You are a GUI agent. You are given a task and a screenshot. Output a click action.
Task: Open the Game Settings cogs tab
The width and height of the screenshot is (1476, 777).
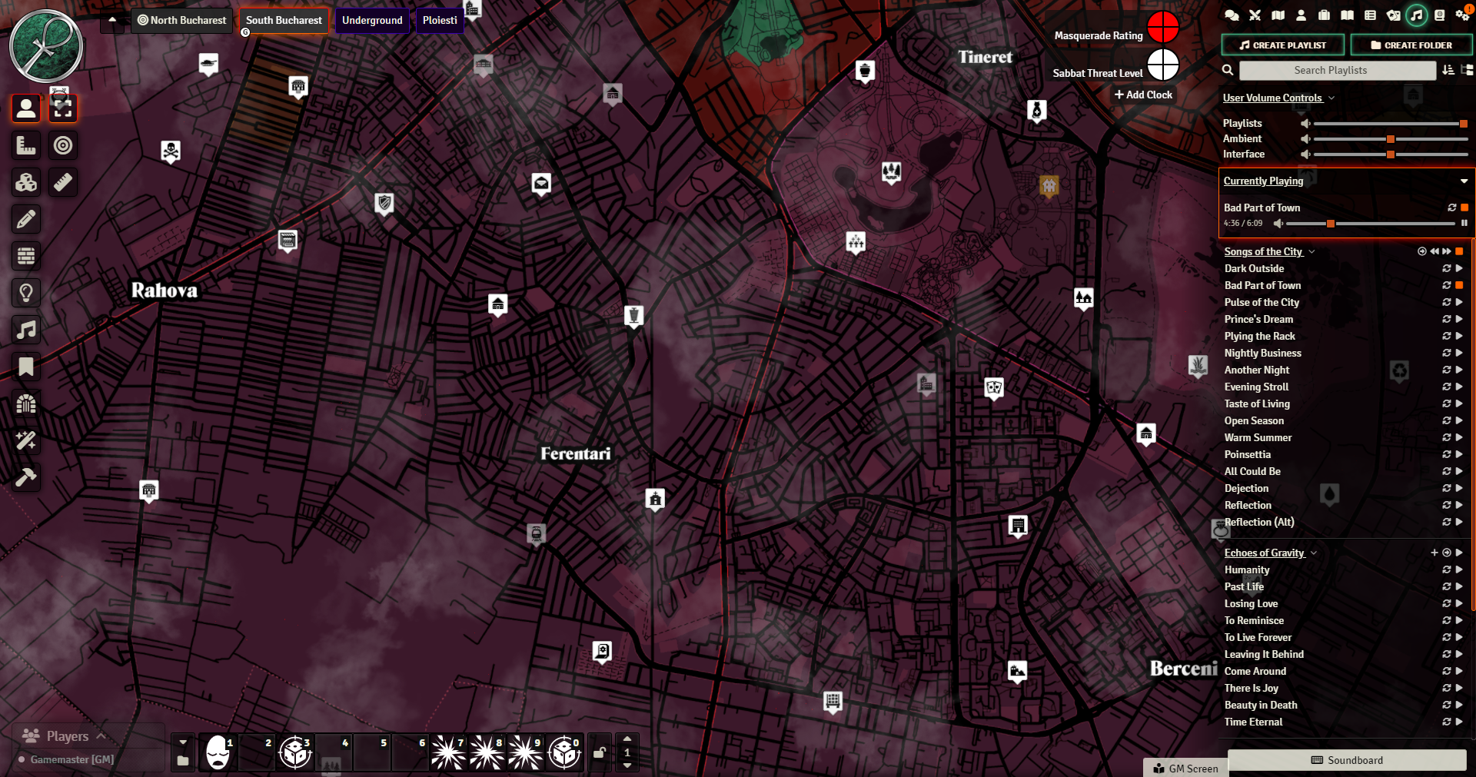click(x=1462, y=15)
